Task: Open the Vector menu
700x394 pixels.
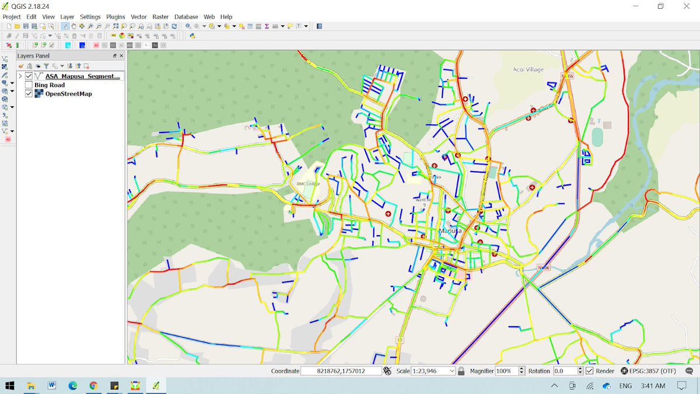Action: [x=139, y=17]
